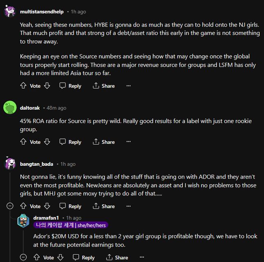Collapse dramafan1's reply thread

pyautogui.click(x=23, y=257)
